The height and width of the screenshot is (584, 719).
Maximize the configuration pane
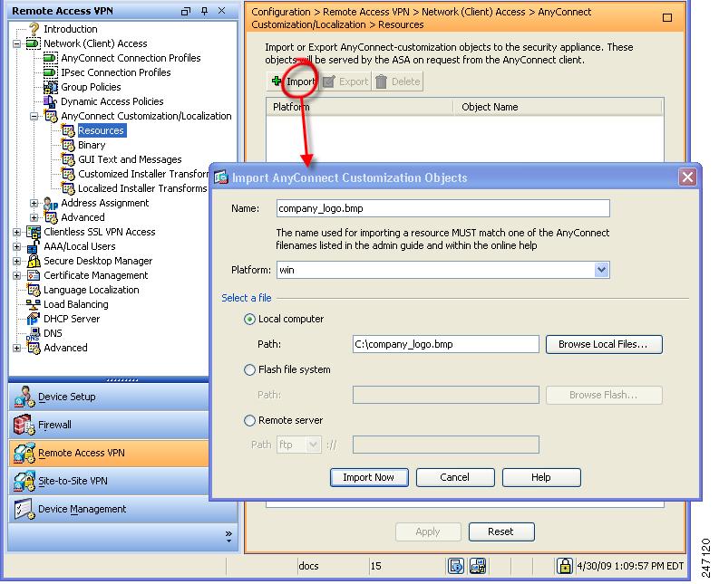pyautogui.click(x=667, y=18)
